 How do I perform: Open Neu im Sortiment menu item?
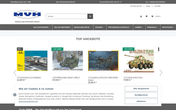tap(62, 27)
